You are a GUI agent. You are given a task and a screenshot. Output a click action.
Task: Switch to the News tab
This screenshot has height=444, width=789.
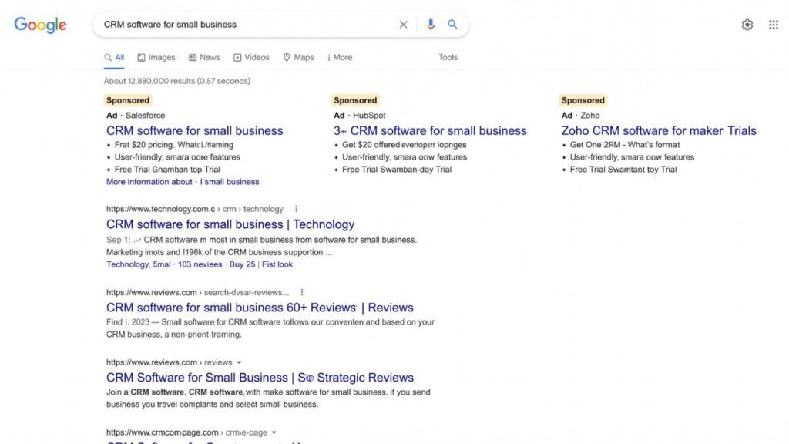(204, 57)
